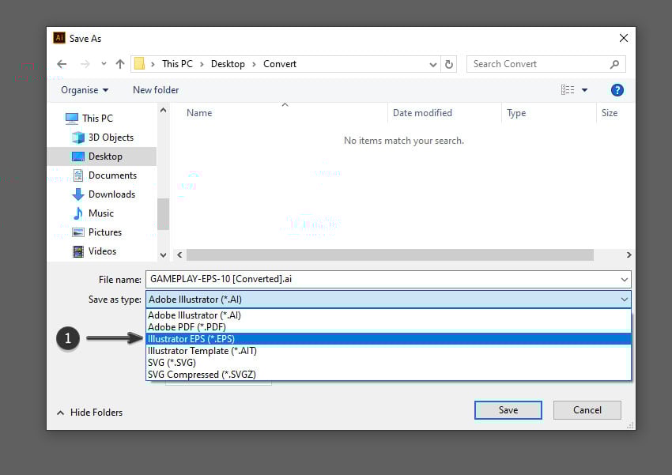
Task: Select the Pictures folder in the sidebar
Action: point(104,232)
